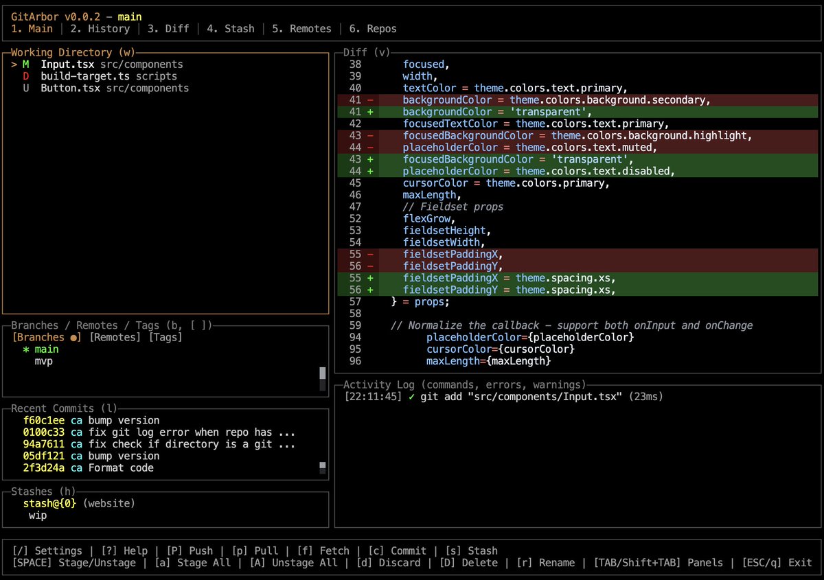Select commit f60c1ee bump version
This screenshot has width=824, height=580.
click(91, 420)
